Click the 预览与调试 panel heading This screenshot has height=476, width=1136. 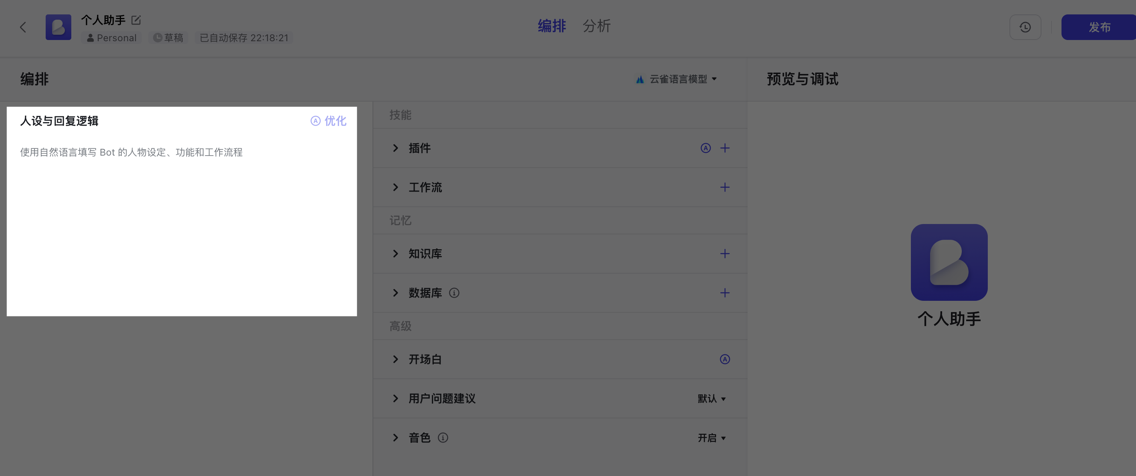pos(803,79)
